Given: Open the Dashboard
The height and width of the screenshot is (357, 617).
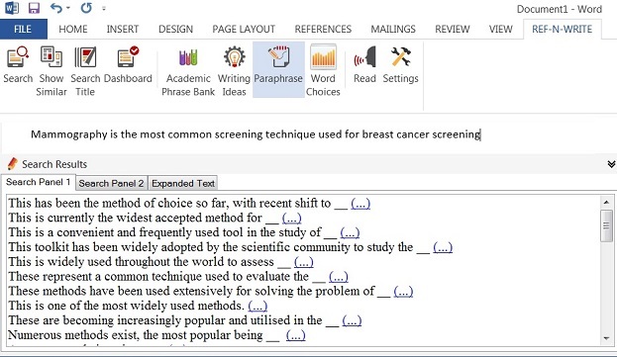Looking at the screenshot, I should click(x=128, y=65).
